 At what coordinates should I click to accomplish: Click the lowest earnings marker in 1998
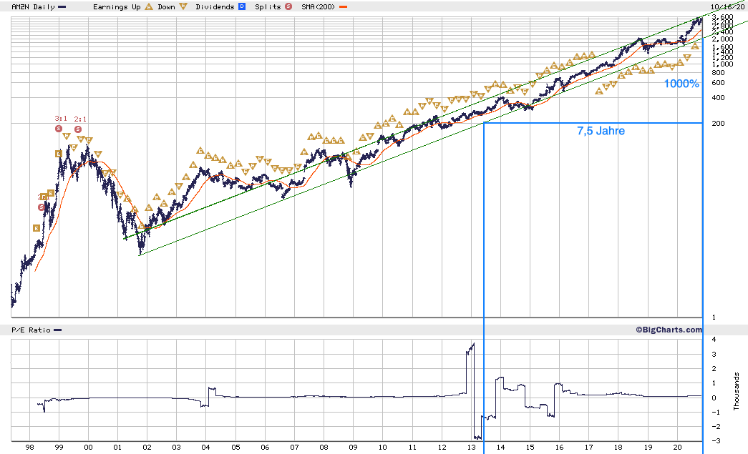37,228
